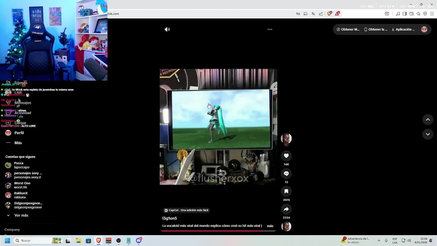
Task: Open the l3g1on5 username link
Action: 169,218
